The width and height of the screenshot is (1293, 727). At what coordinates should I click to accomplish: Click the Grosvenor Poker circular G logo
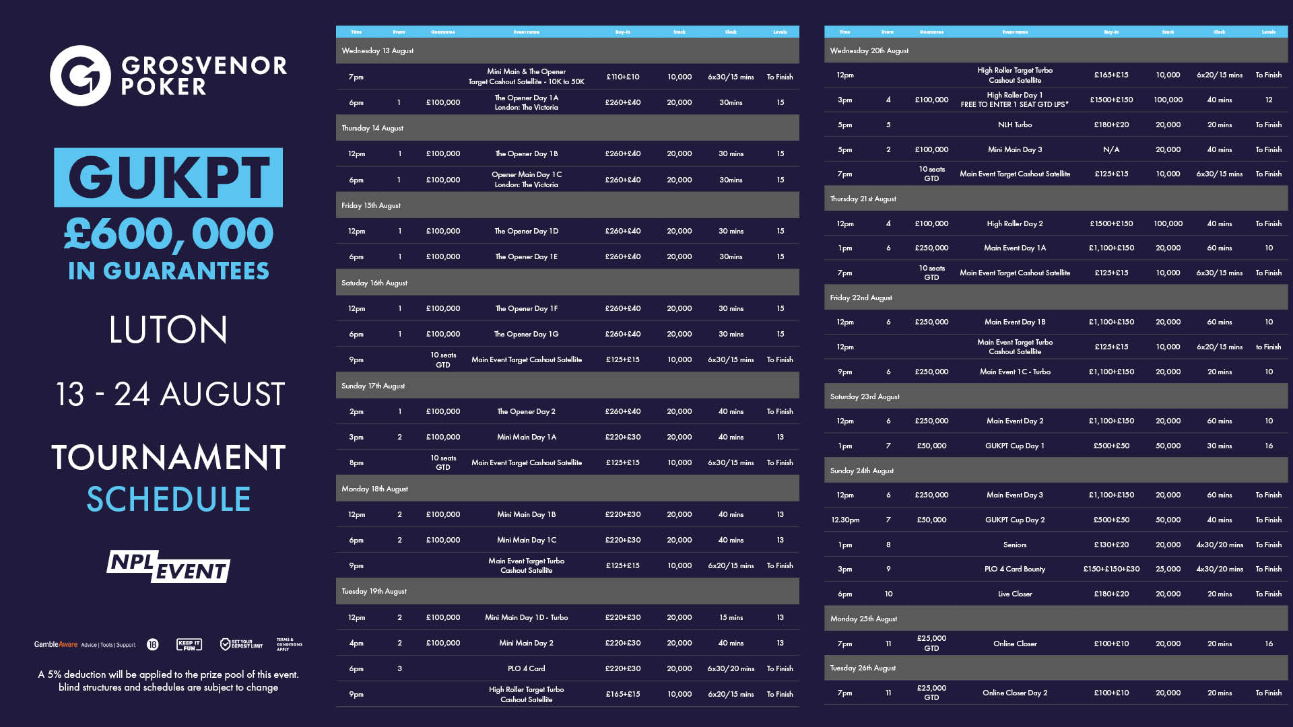point(80,75)
